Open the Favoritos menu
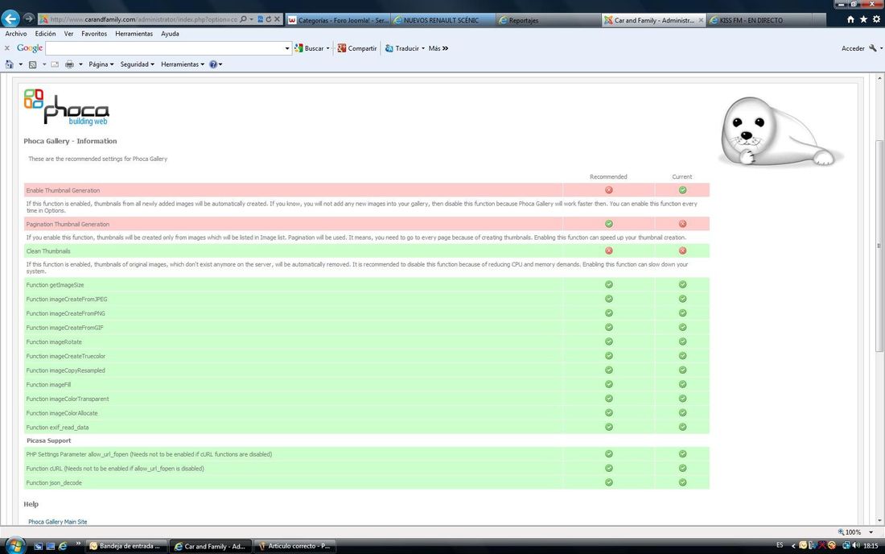Screen dimensions: 885x554 pos(94,34)
